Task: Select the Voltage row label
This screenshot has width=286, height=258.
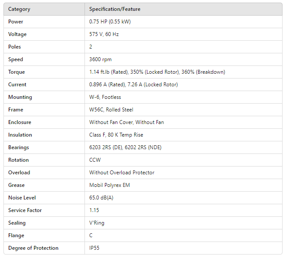Action: (17, 34)
